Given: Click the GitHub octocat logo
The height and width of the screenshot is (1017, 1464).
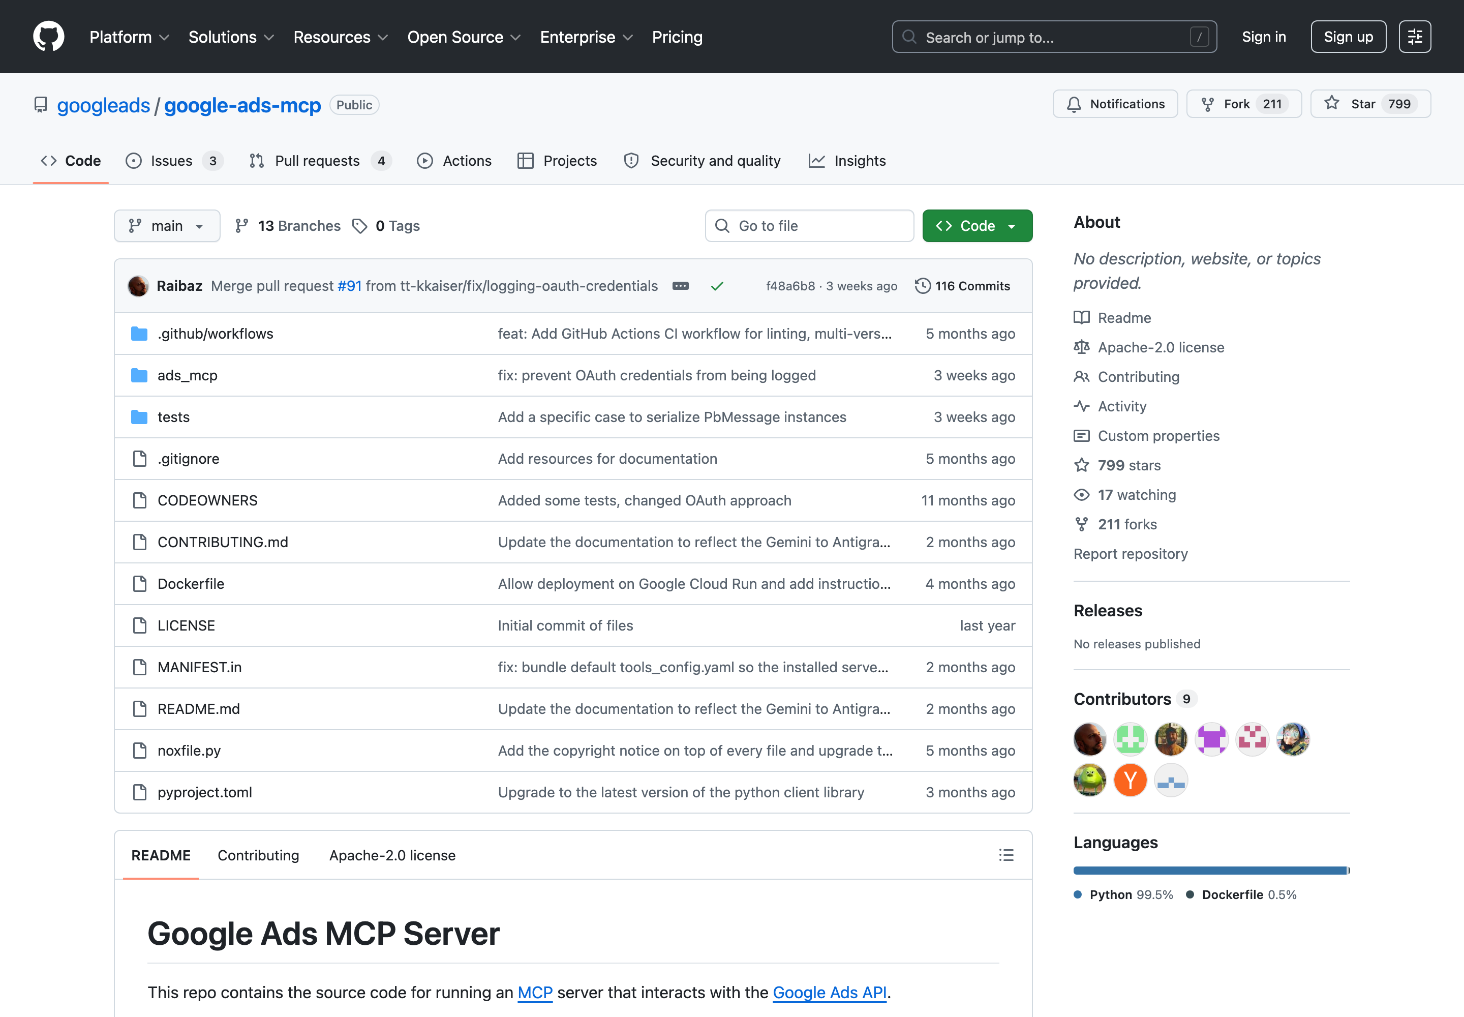Looking at the screenshot, I should click(x=48, y=36).
